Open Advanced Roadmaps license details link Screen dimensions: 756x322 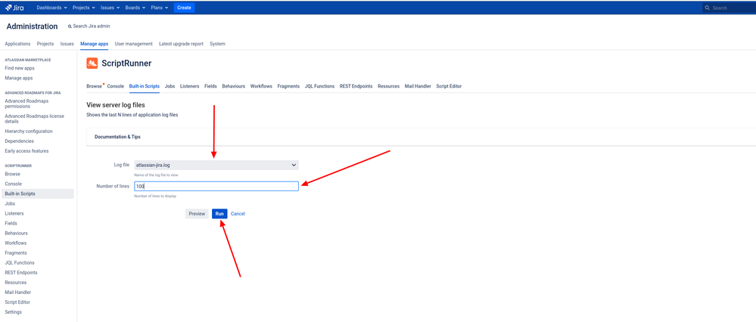(x=34, y=119)
